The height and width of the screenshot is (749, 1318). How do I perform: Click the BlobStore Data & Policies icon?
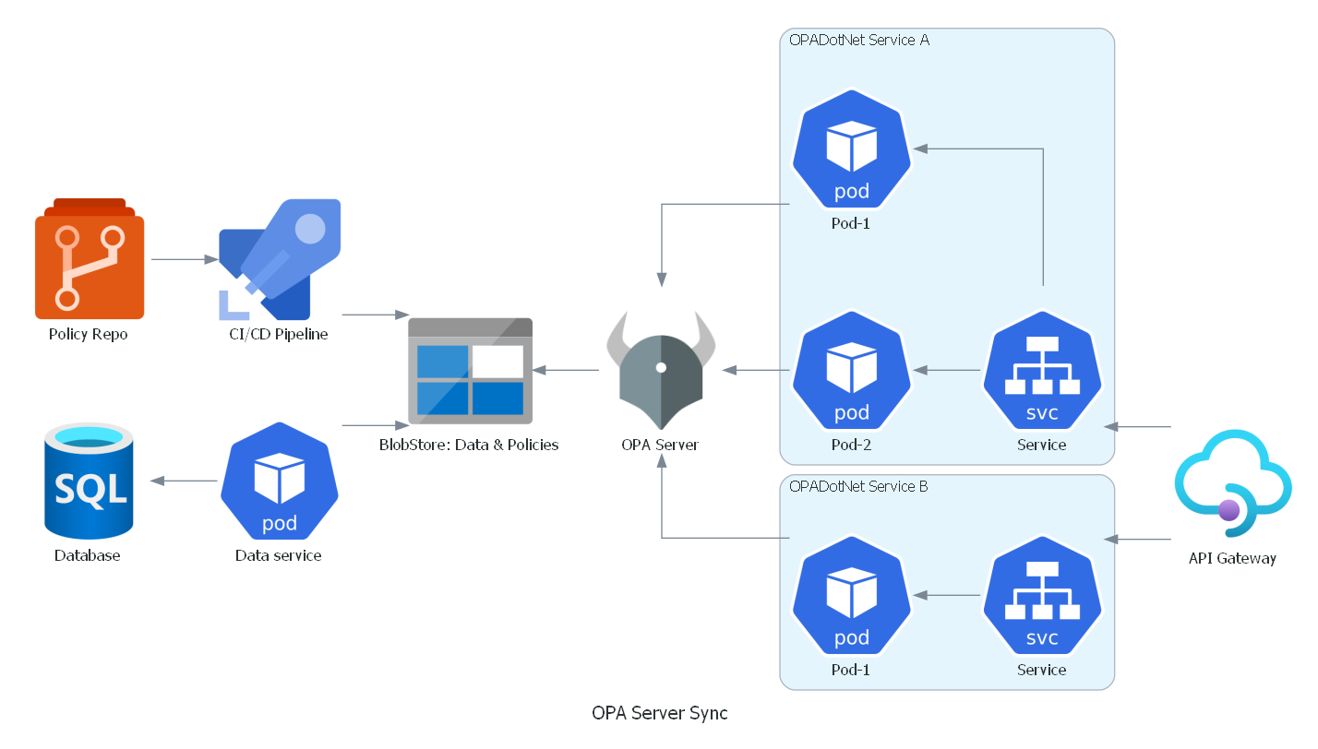click(x=470, y=371)
